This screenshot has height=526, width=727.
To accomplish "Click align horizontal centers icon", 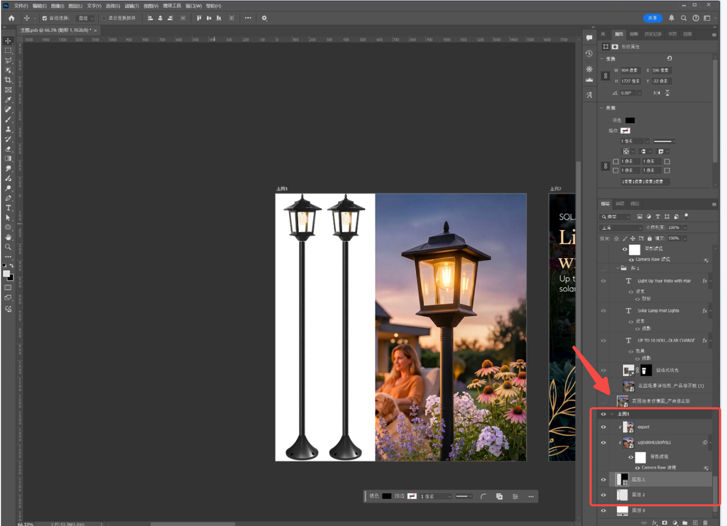I will (x=160, y=18).
